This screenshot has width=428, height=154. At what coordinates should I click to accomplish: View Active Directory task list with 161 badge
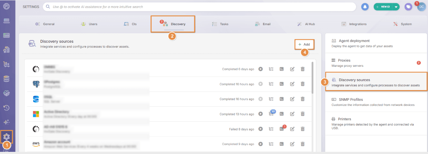[271, 114]
